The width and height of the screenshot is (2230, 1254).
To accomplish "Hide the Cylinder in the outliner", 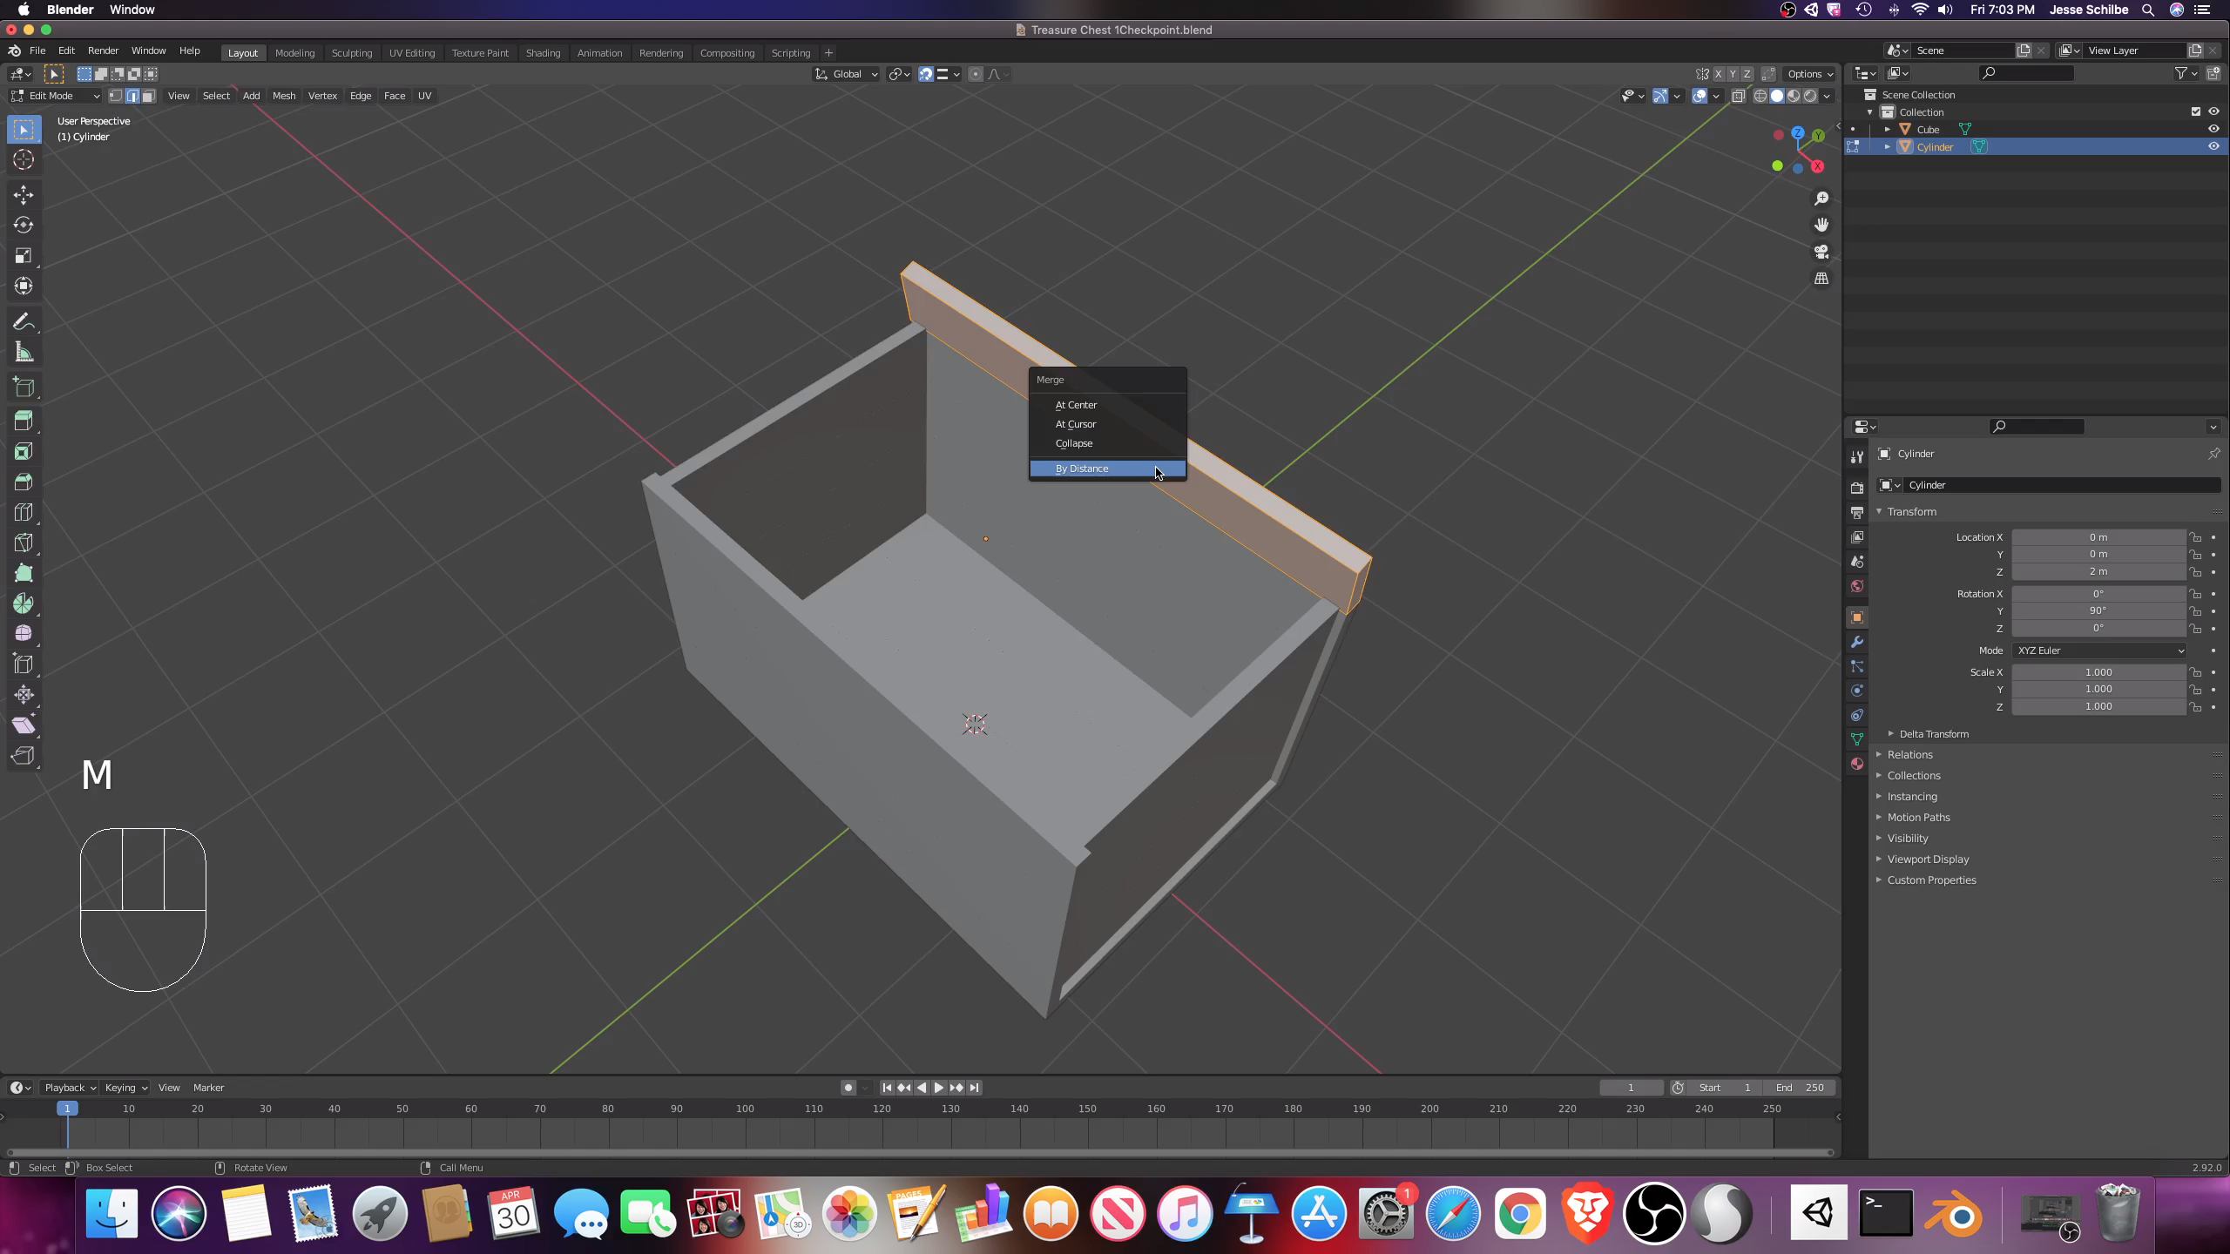I will click(x=2213, y=146).
